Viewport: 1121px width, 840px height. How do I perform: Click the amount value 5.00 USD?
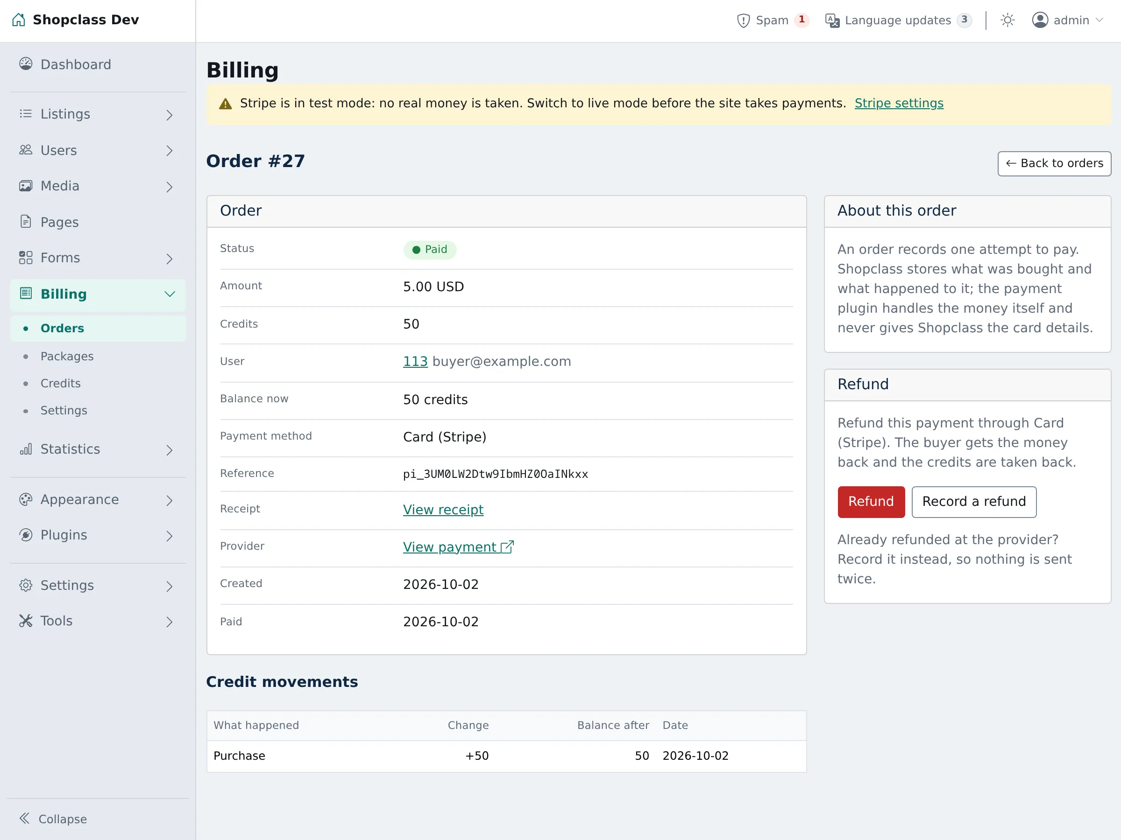[433, 287]
